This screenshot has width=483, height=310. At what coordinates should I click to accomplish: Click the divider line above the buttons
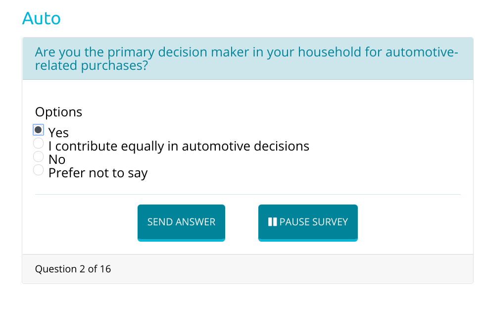247,195
